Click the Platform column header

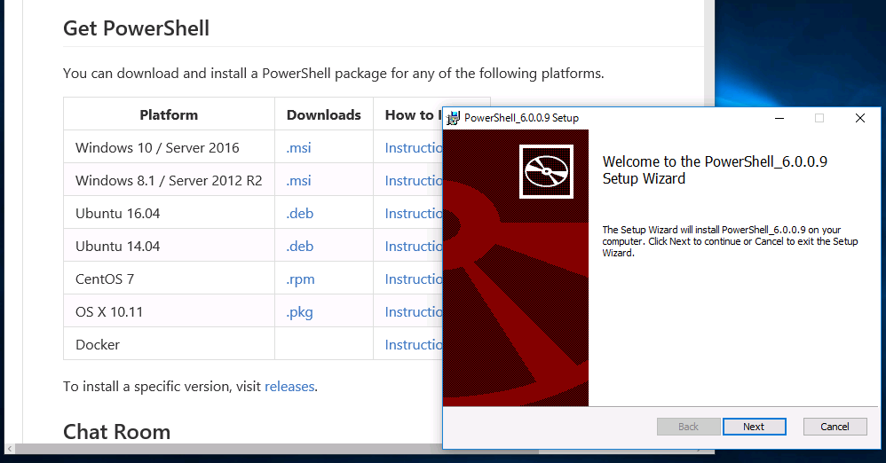169,114
